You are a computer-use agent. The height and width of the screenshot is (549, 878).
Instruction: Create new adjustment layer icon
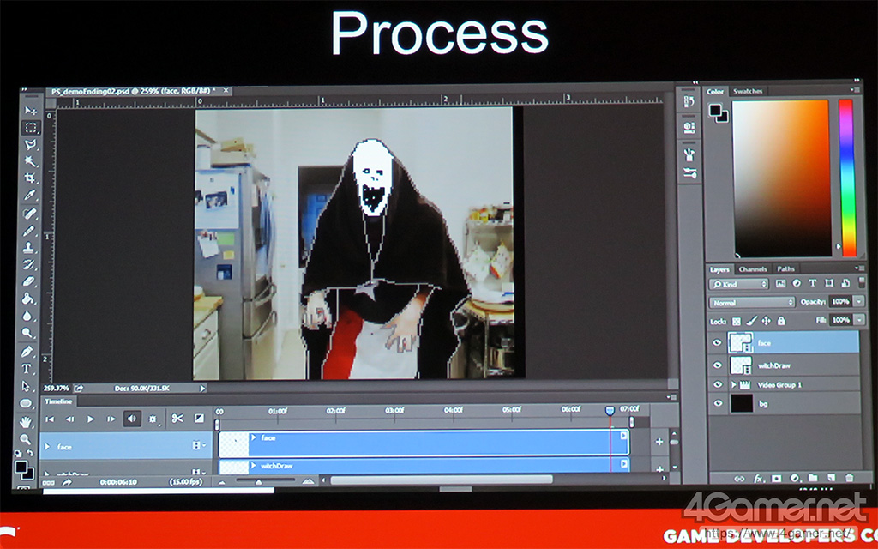[795, 479]
